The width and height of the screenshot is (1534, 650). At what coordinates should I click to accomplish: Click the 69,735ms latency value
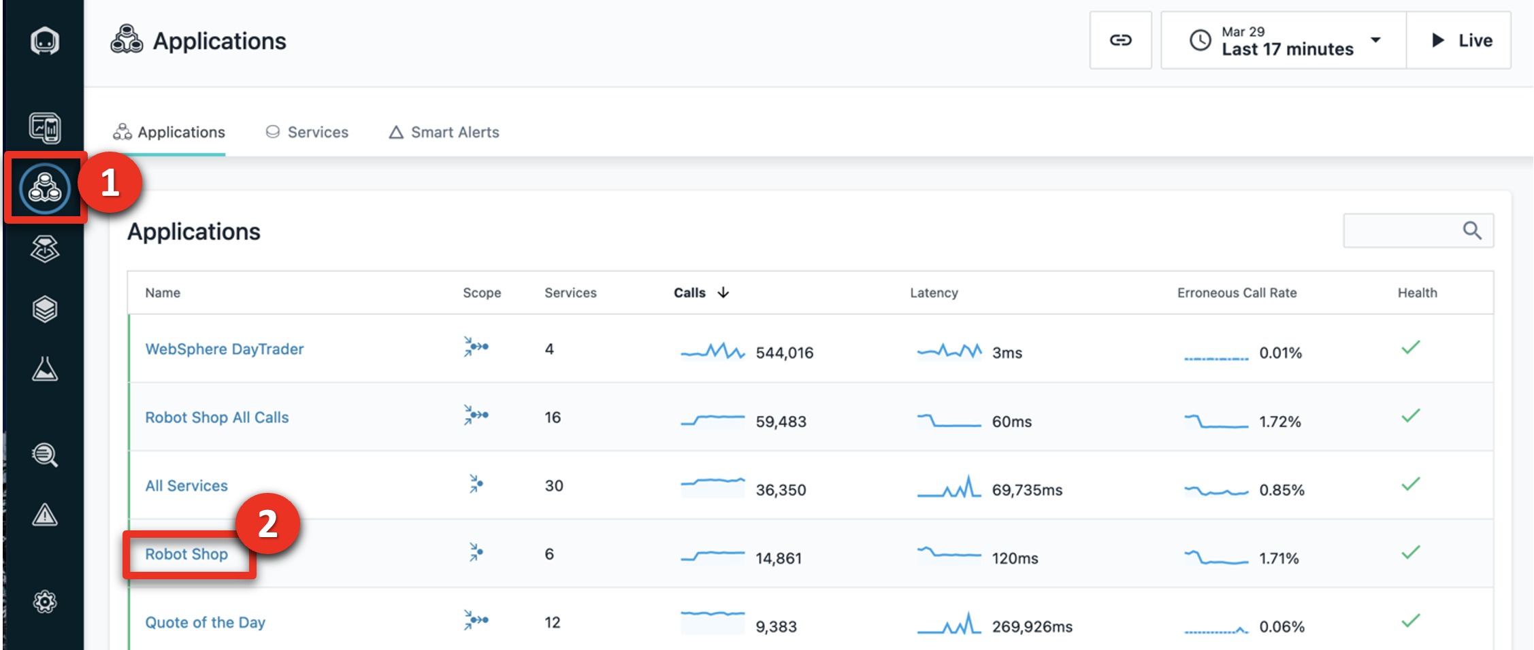[x=1027, y=490]
